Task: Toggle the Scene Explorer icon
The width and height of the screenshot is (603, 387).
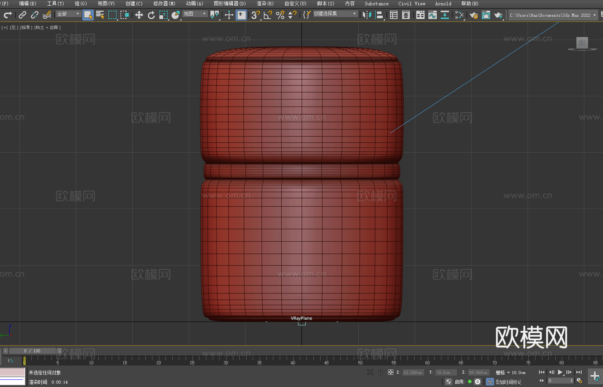Action: (x=394, y=15)
